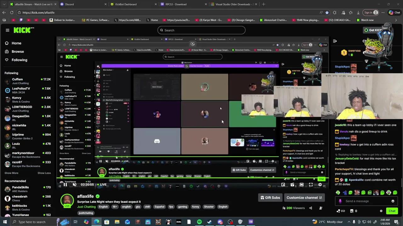Open main player settings gear
The image size is (403, 226).
[320, 185]
